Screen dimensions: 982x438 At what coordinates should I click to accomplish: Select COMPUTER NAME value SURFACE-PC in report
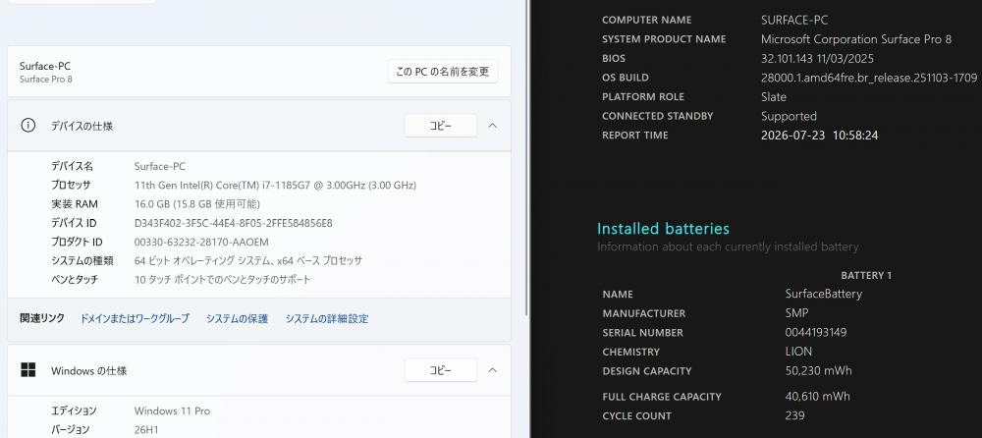794,20
